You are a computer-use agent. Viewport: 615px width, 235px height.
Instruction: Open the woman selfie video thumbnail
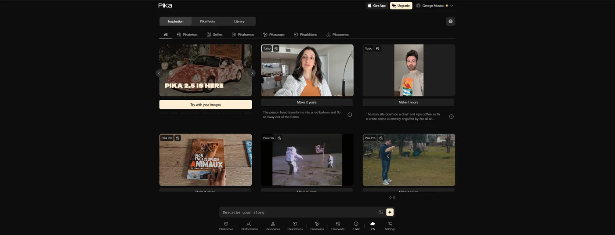(307, 70)
